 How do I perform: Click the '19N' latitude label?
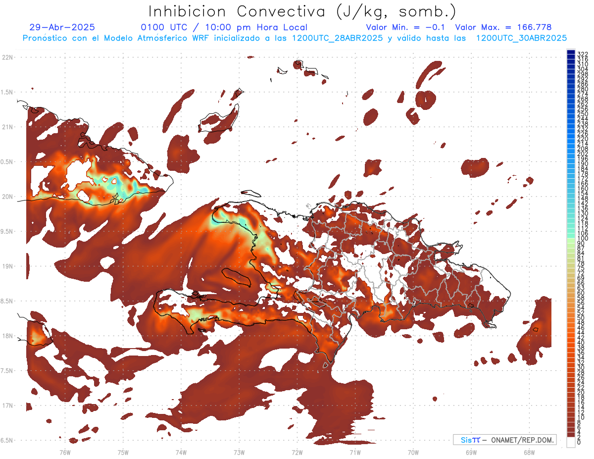(7, 266)
